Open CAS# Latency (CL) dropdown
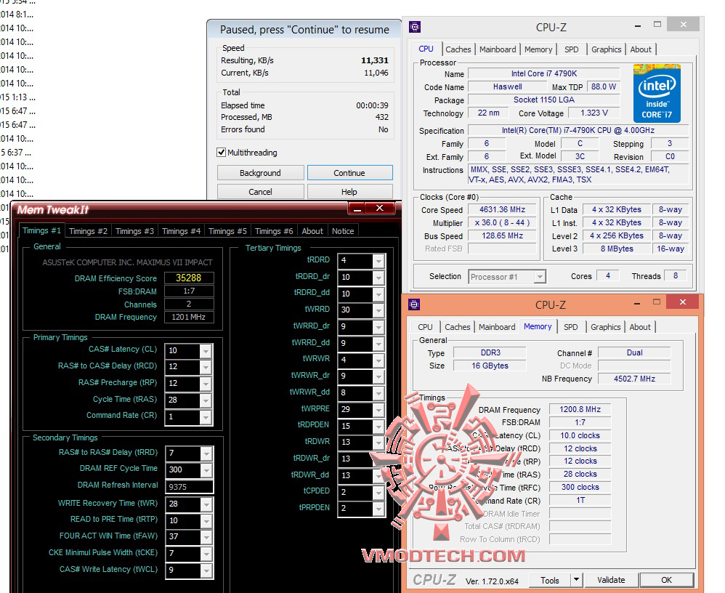The height and width of the screenshot is (593, 725). coord(206,351)
